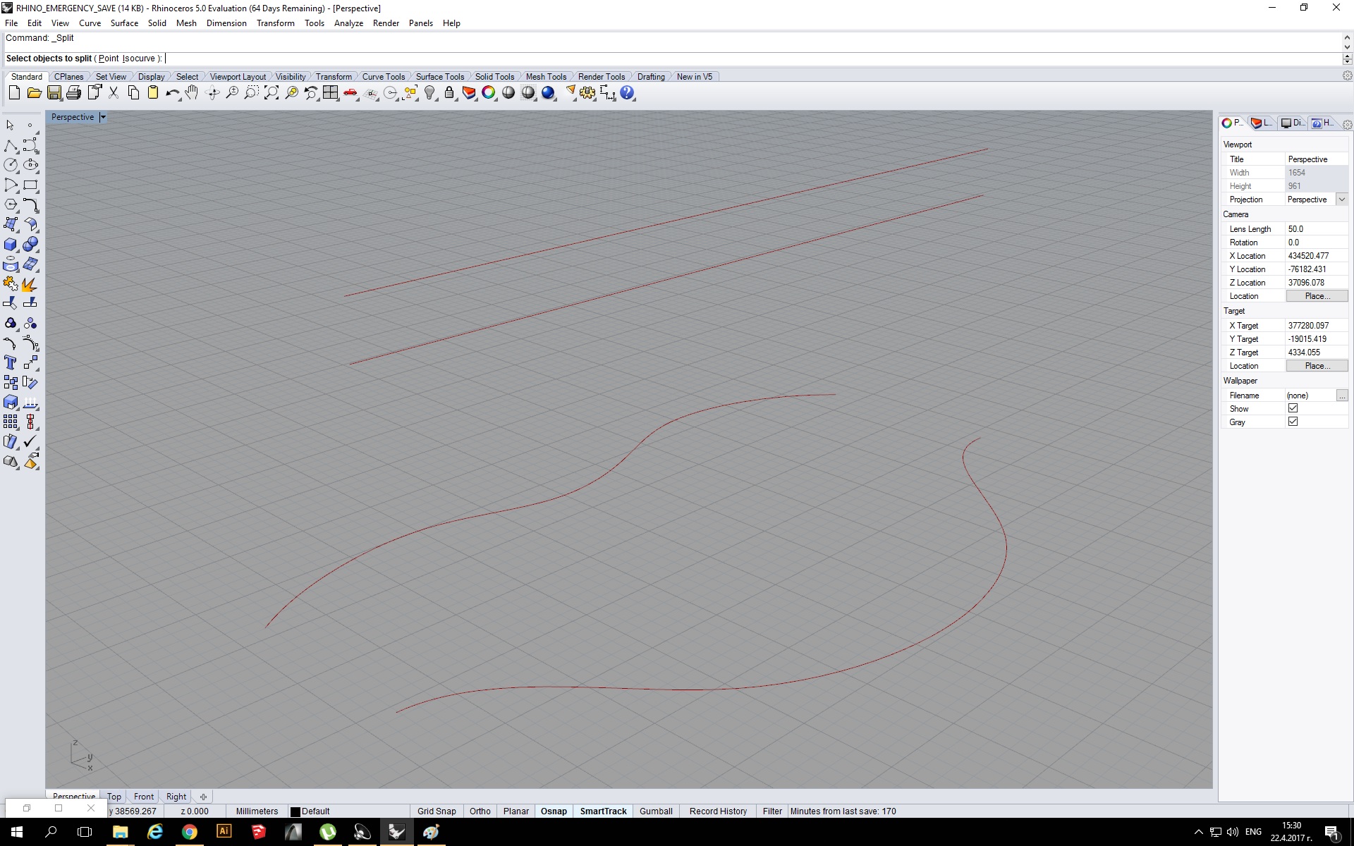Open the Surface menu

pos(124,23)
